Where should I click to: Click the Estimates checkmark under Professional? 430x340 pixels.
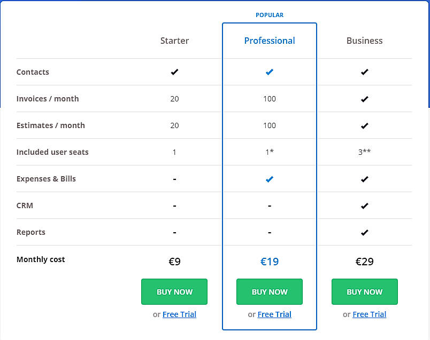click(270, 125)
